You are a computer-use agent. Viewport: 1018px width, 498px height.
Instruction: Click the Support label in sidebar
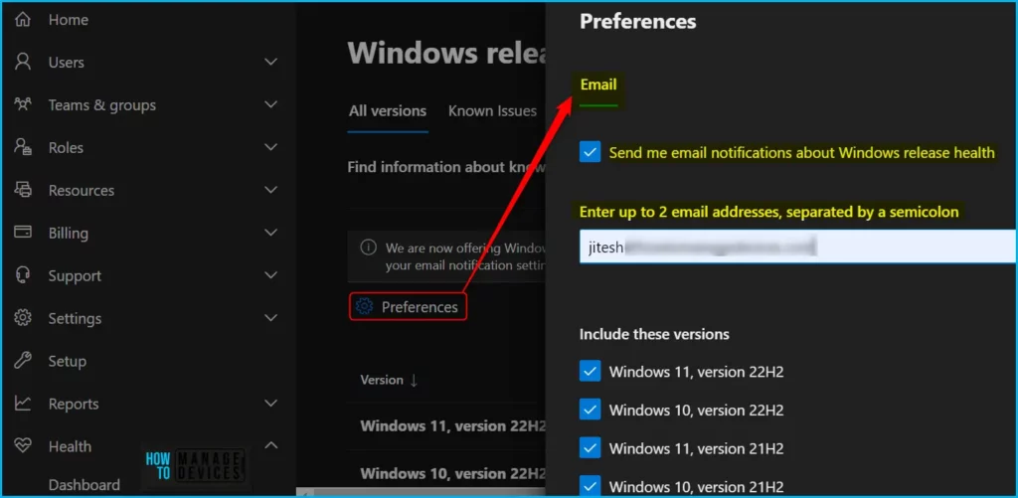(75, 276)
